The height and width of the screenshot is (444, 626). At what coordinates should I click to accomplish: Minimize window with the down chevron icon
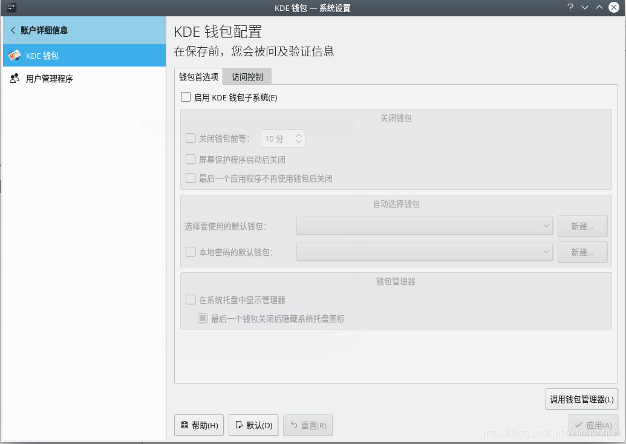(x=585, y=8)
